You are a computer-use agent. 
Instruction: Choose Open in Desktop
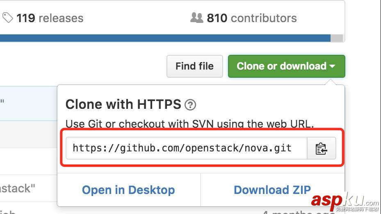tap(128, 190)
